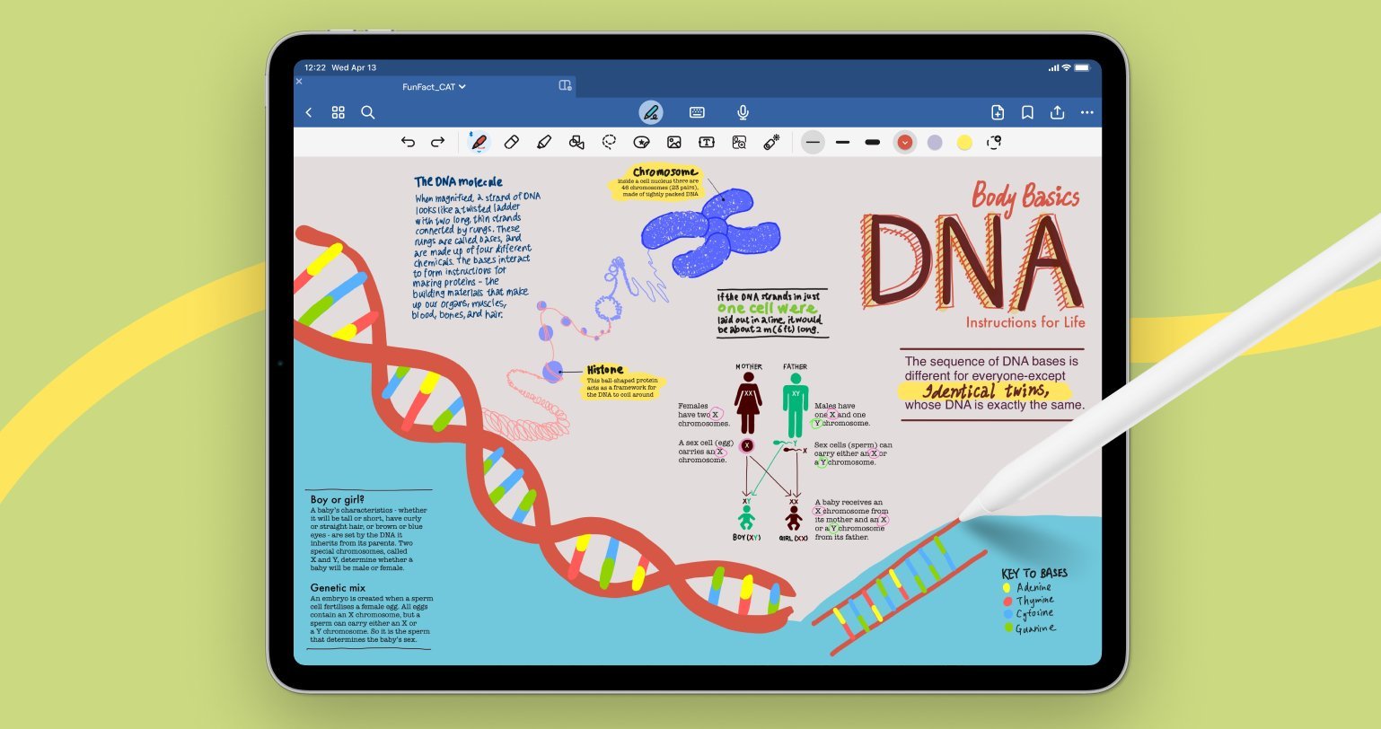
Task: Undo the last stroke
Action: [x=408, y=142]
